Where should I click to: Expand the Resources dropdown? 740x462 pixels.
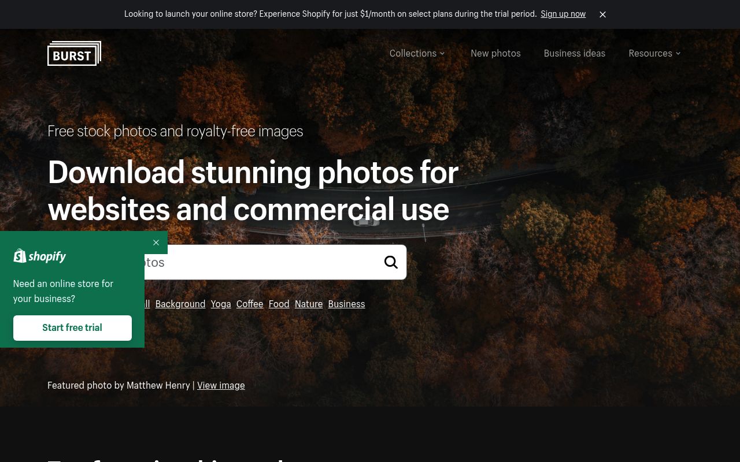click(650, 53)
